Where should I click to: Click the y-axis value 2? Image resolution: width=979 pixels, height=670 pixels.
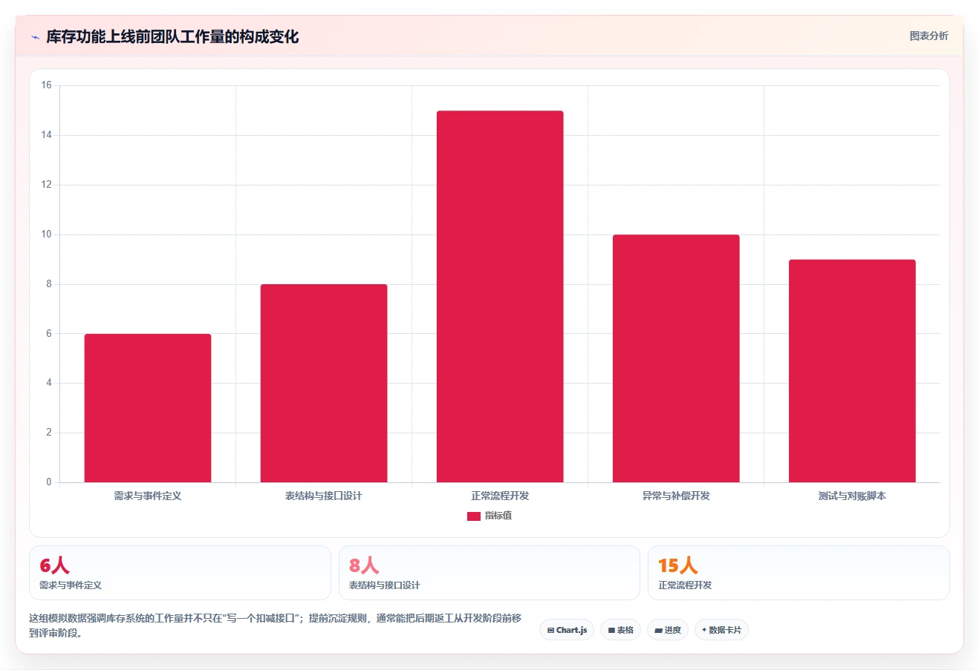(49, 433)
